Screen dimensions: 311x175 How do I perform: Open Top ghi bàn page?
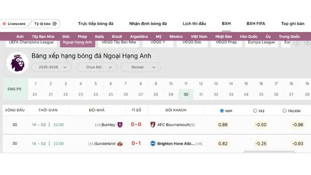[x=293, y=24]
